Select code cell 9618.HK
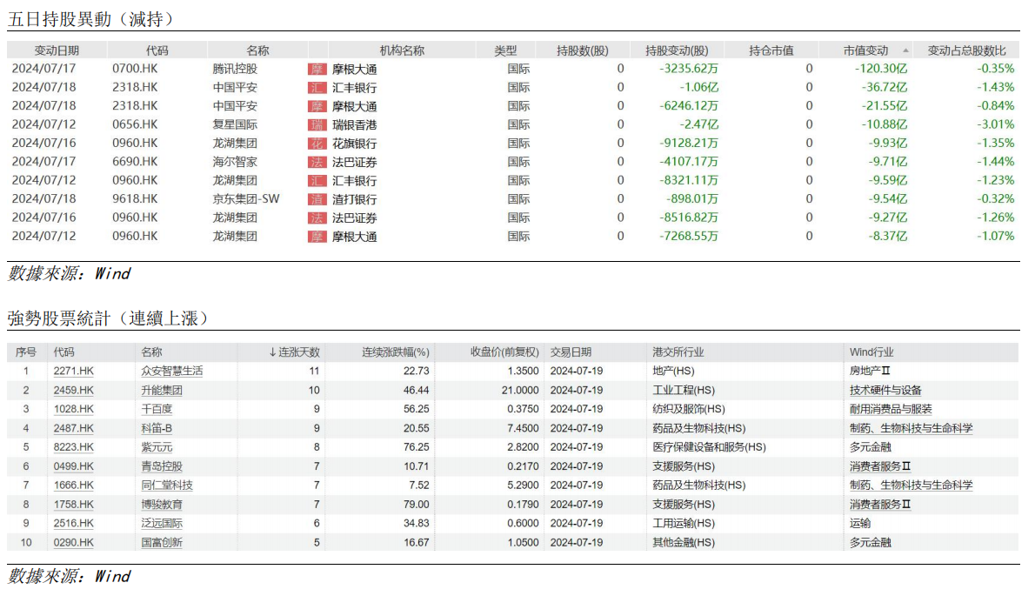1035x596 pixels. 135,198
